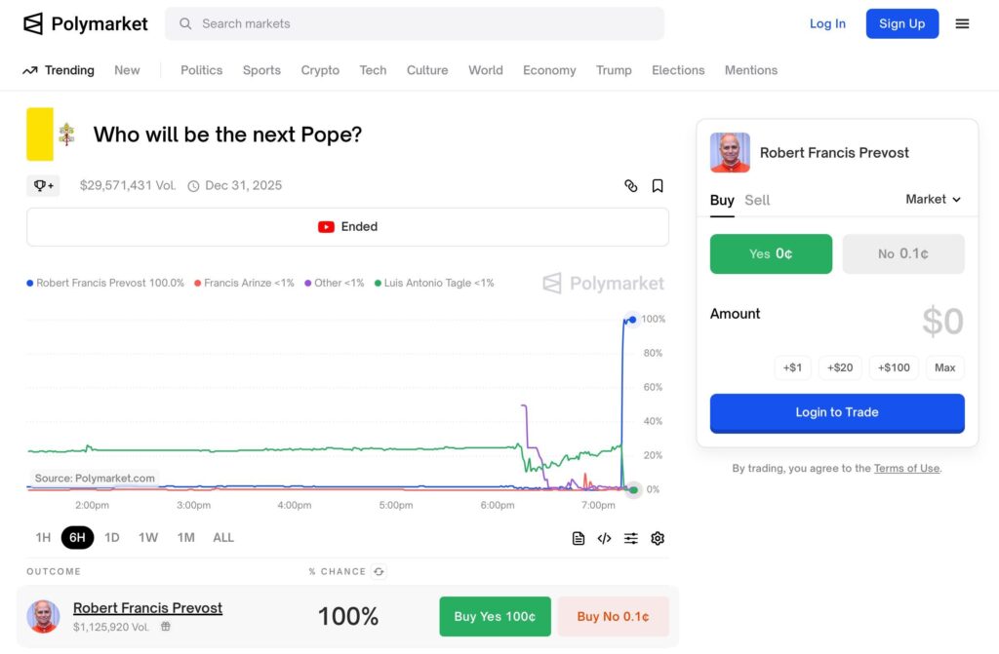The image size is (999, 654).
Task: Switch to the Sell tab
Action: click(x=757, y=200)
